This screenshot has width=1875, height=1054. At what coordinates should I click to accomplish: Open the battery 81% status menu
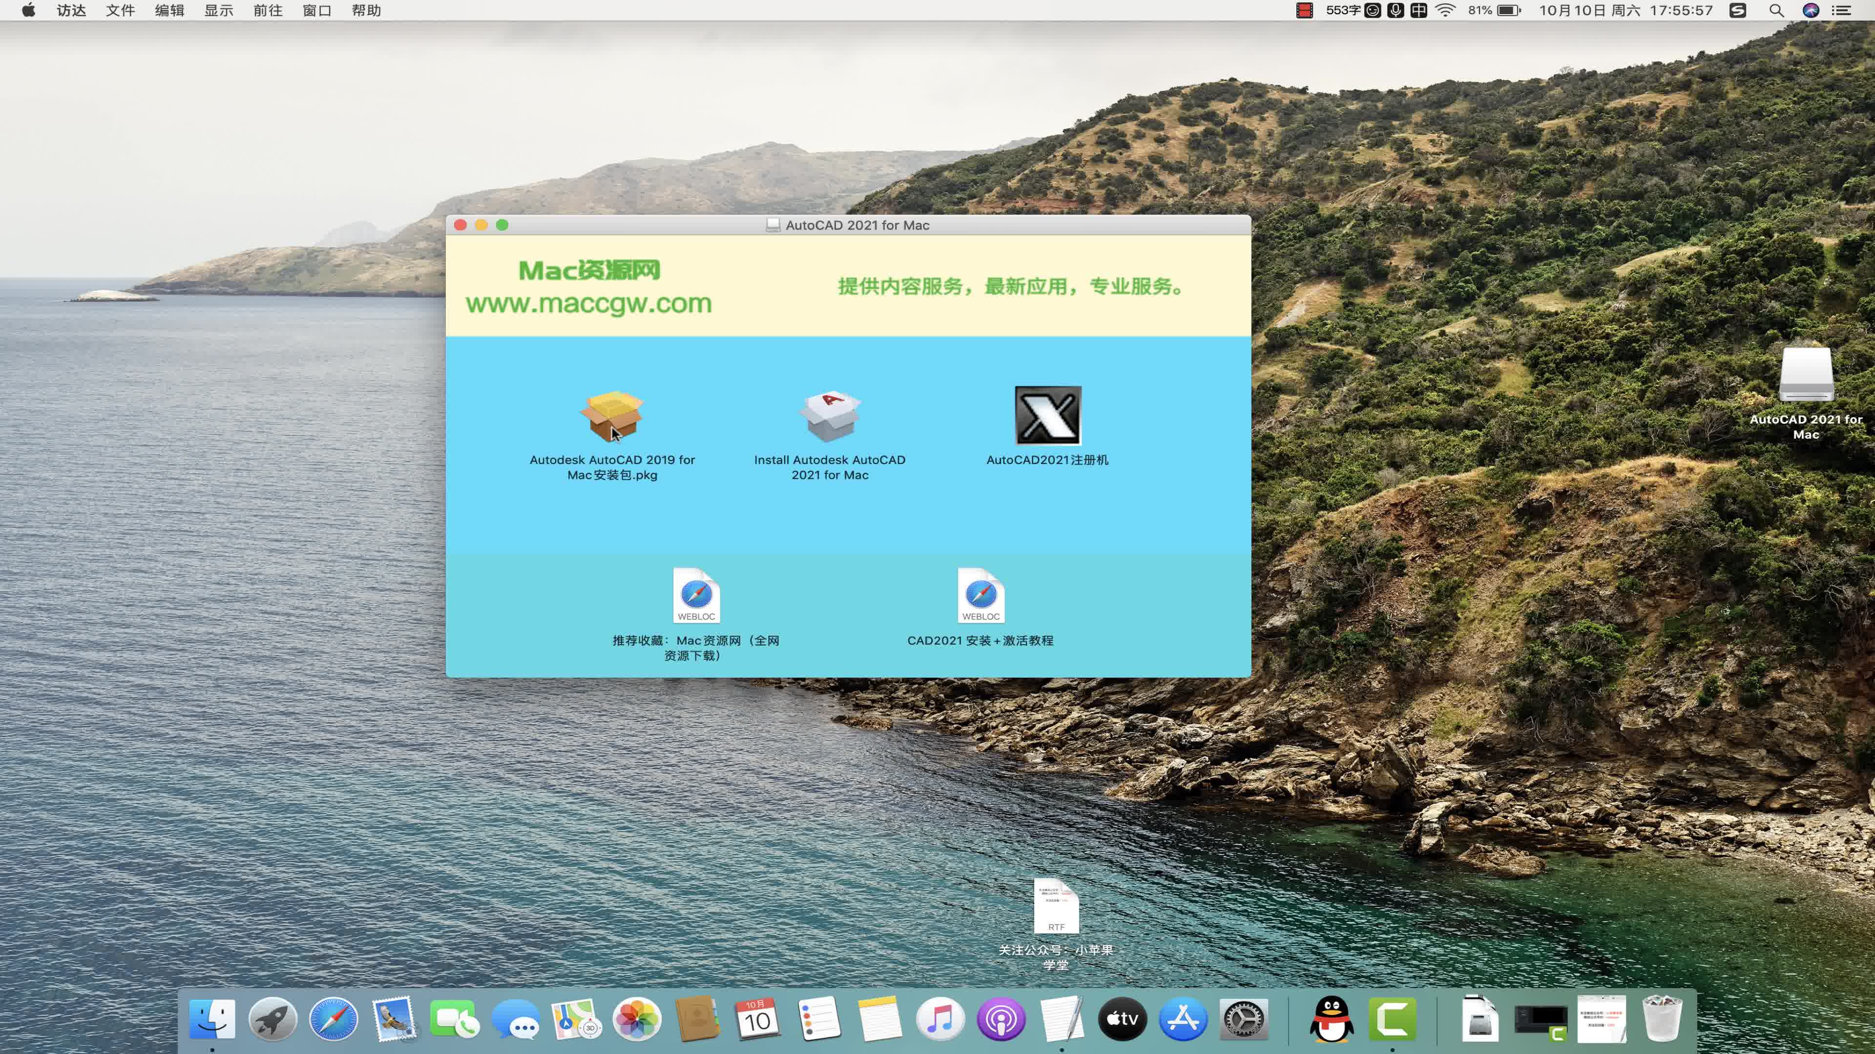coord(1494,10)
